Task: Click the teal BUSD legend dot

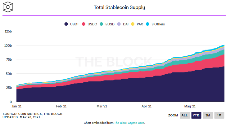Action: (102, 24)
